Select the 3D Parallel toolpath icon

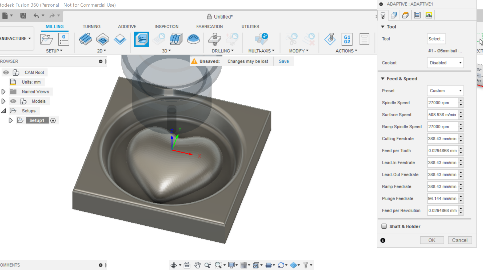pyautogui.click(x=176, y=39)
